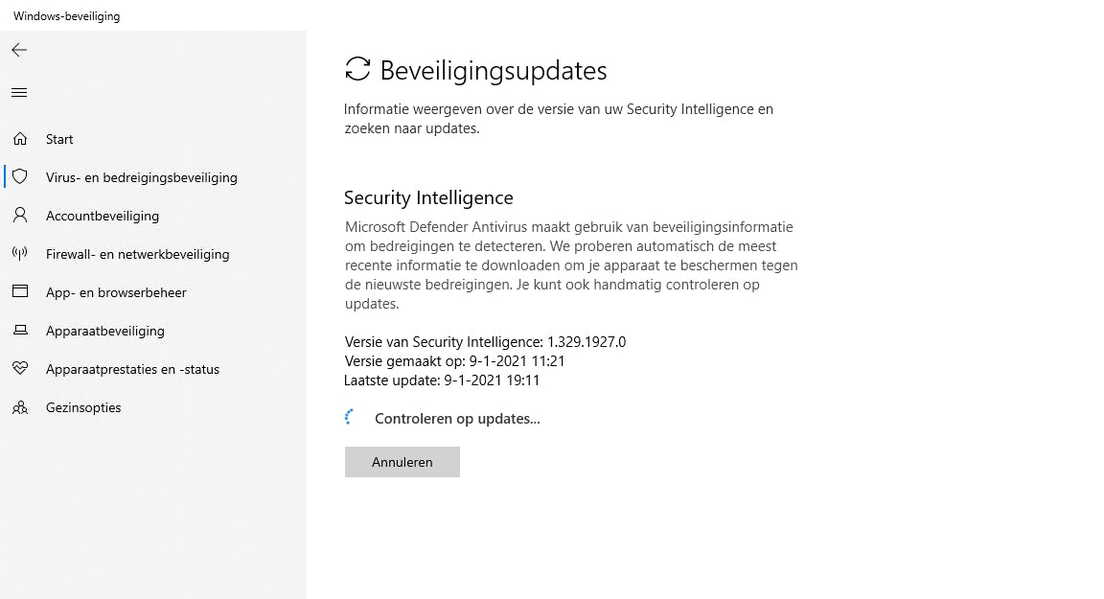Click the Accountbeveiliging person icon
This screenshot has height=599, width=1104.
point(19,216)
